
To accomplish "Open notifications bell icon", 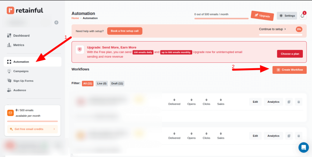I will [x=303, y=16].
